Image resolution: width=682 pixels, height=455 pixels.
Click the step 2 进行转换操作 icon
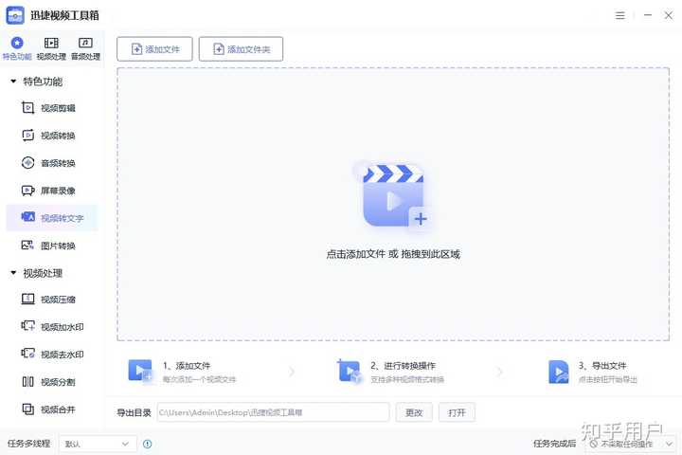pos(350,371)
